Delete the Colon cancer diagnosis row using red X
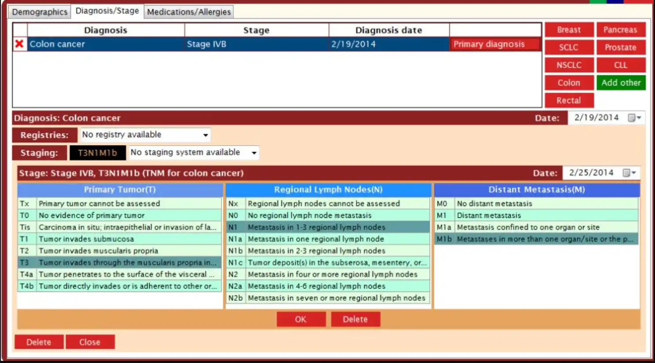Screen dimensions: 655x363 pyautogui.click(x=19, y=44)
